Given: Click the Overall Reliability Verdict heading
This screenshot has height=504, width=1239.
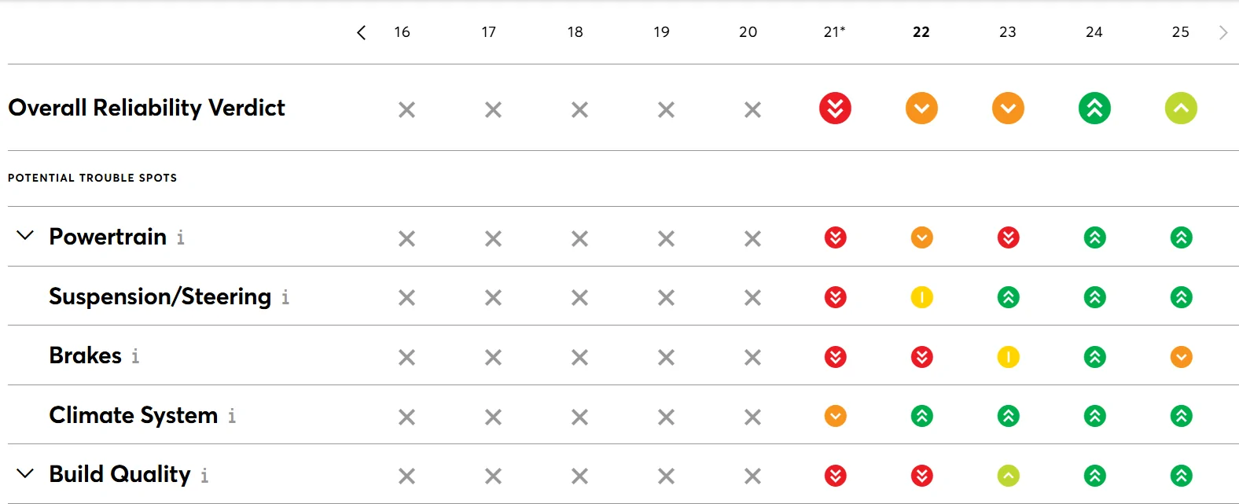Looking at the screenshot, I should [x=146, y=108].
